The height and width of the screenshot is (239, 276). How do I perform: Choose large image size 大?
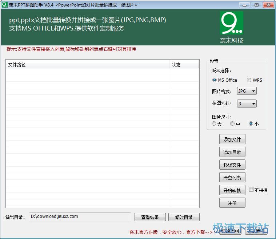214,124
